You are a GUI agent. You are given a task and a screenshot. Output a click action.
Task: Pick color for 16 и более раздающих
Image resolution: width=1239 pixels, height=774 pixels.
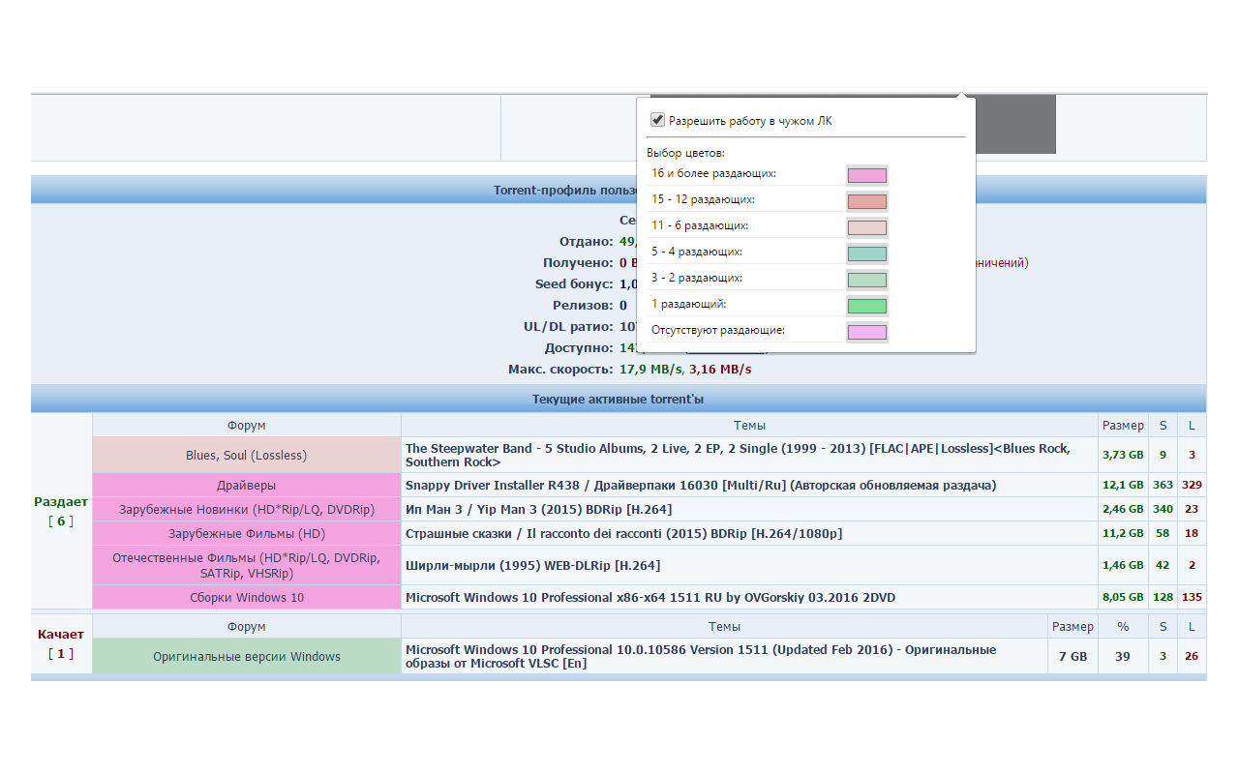click(x=866, y=175)
